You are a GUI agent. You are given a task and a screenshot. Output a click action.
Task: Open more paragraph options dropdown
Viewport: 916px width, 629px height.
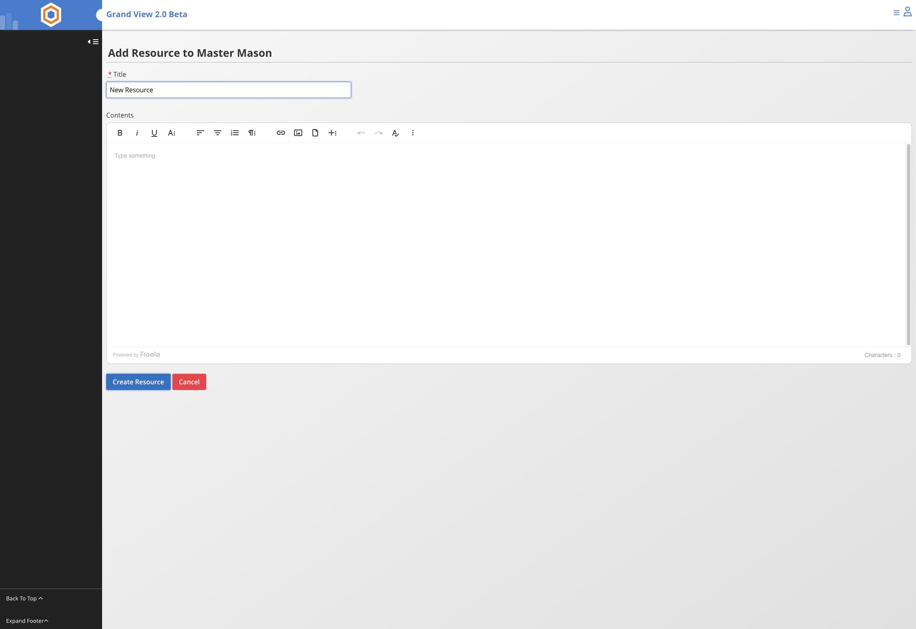tap(252, 133)
